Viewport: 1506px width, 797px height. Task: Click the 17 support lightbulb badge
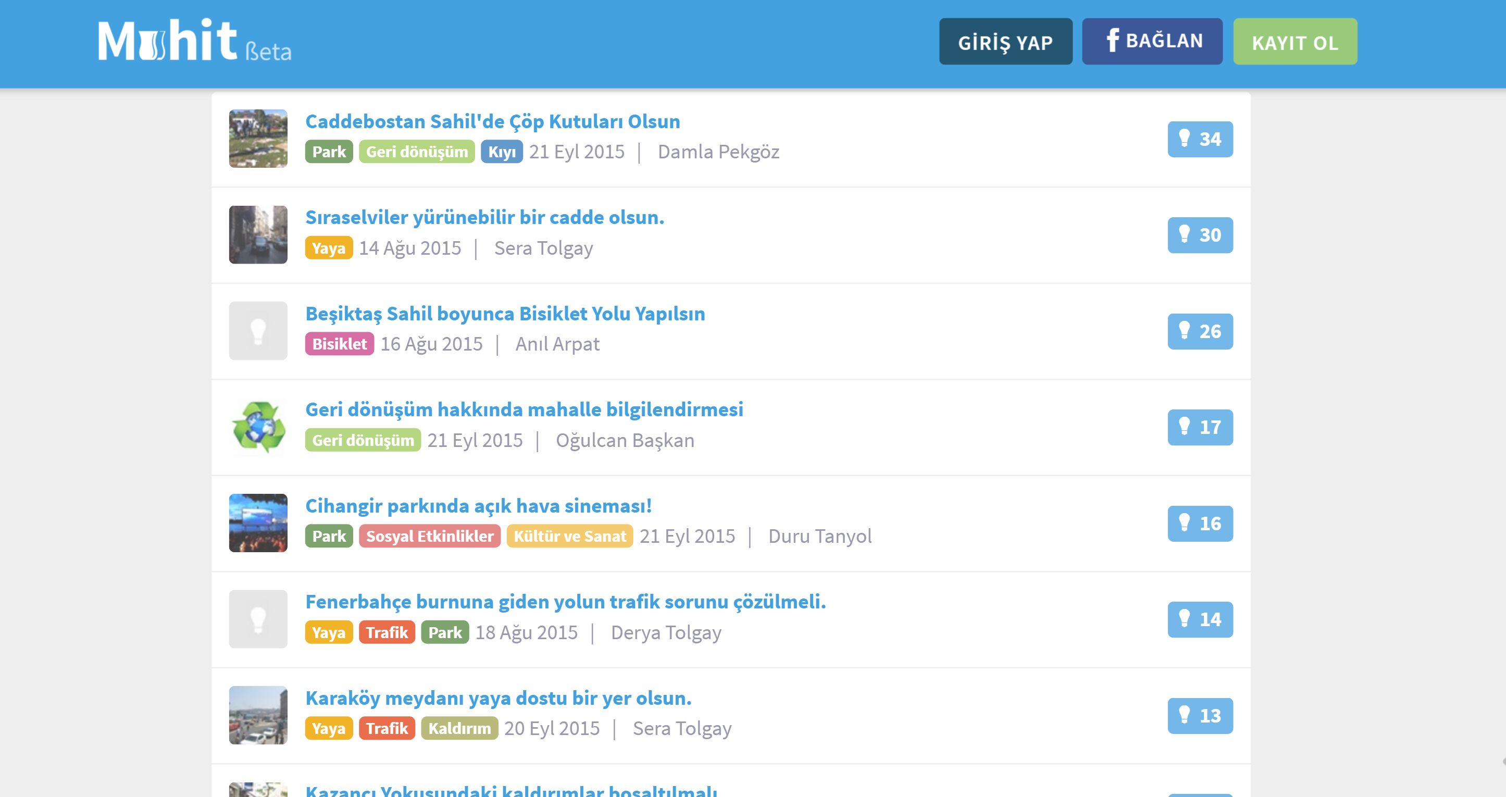tap(1200, 428)
